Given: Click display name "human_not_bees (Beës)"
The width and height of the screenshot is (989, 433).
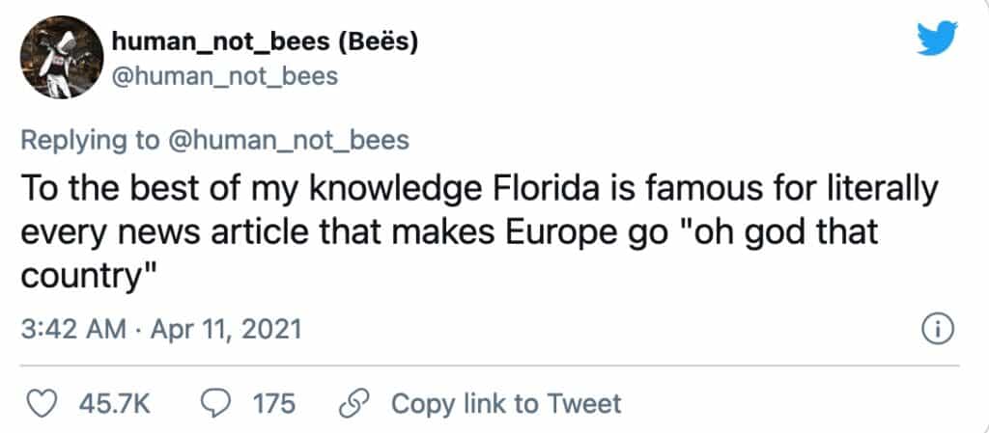Looking at the screenshot, I should [265, 42].
